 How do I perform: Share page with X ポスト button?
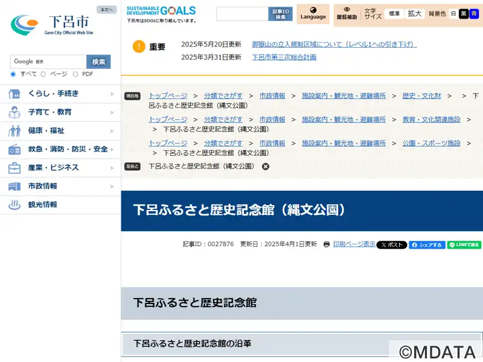(x=391, y=245)
